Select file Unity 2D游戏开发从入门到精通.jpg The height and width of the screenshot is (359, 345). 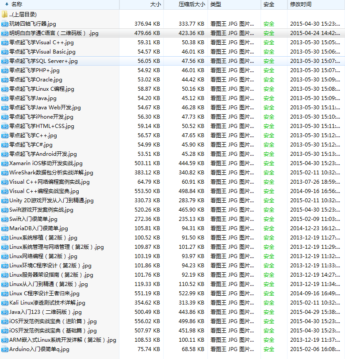(x=51, y=201)
